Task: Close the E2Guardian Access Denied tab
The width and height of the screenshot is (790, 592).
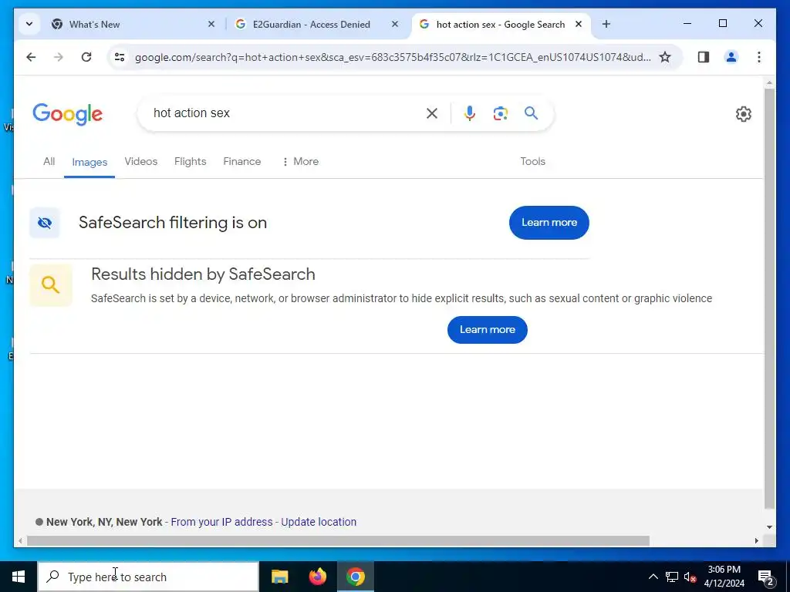Action: coord(395,24)
